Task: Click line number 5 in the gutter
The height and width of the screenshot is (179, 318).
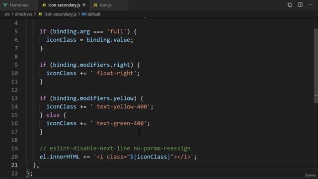Action: tap(16, 32)
